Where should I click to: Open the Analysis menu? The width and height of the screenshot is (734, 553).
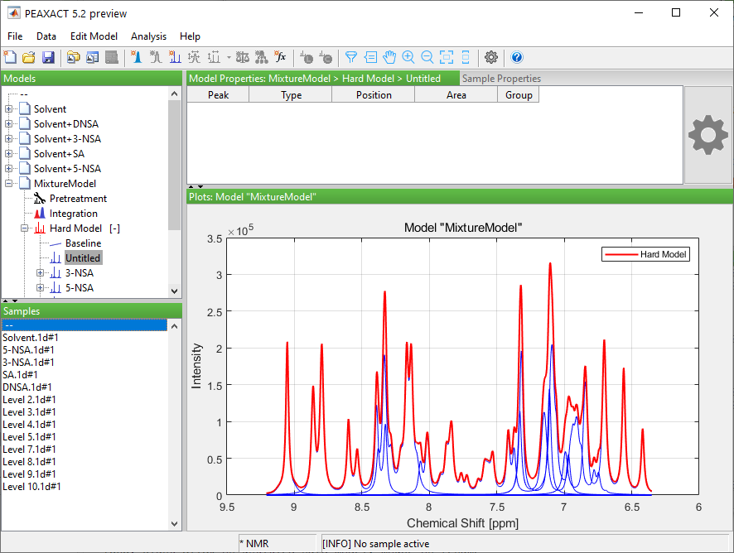click(x=148, y=36)
